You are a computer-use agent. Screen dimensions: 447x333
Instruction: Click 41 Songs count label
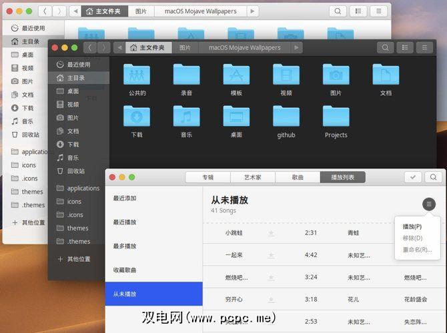(223, 210)
